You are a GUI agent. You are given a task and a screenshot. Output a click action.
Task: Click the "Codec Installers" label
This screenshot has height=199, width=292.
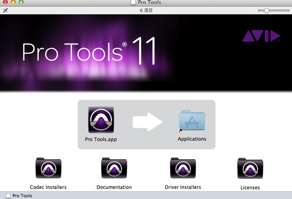point(48,187)
